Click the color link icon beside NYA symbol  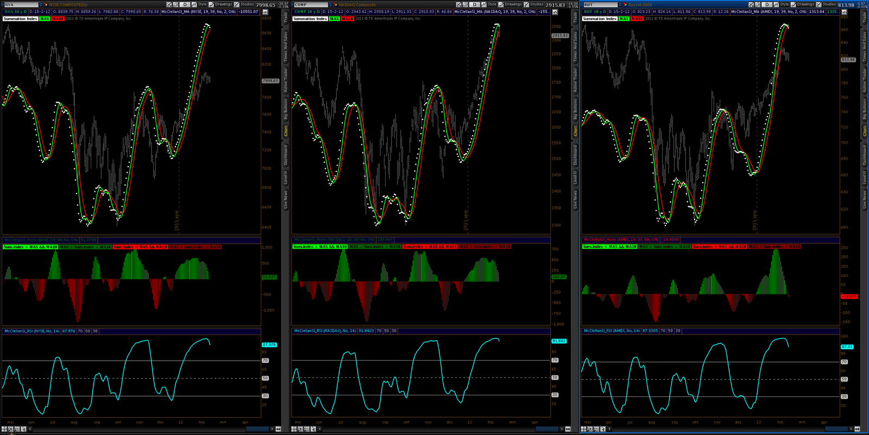[x=46, y=4]
